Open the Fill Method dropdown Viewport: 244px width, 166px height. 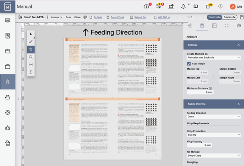[x=213, y=155]
